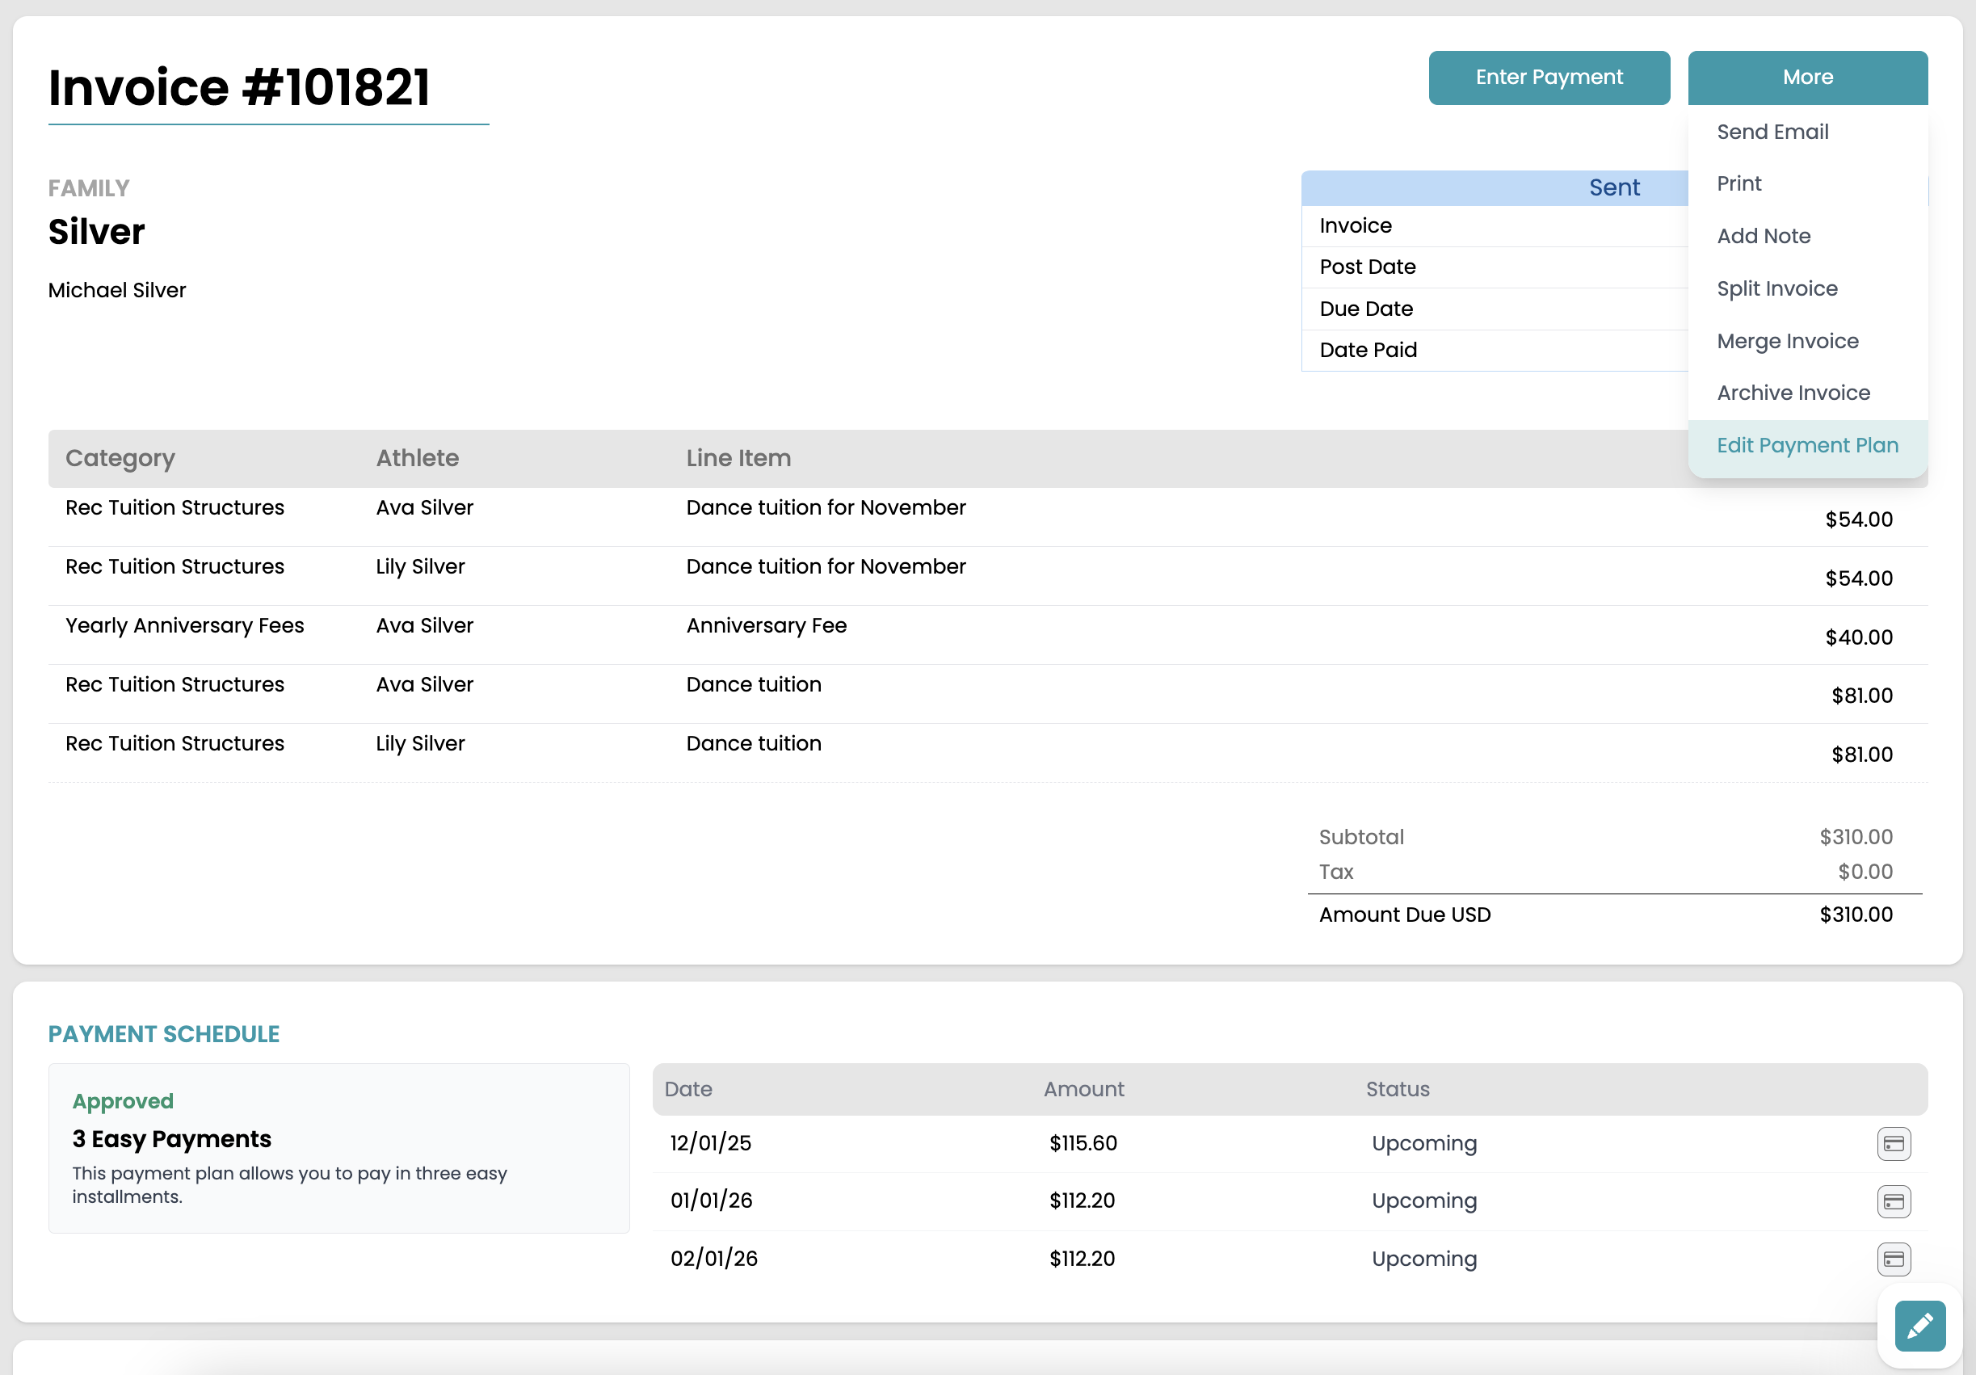
Task: Open the More dropdown menu
Action: (1807, 78)
